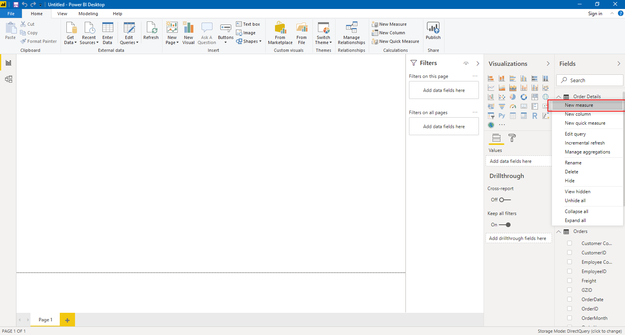Open the Get Data dropdown

tap(70, 33)
